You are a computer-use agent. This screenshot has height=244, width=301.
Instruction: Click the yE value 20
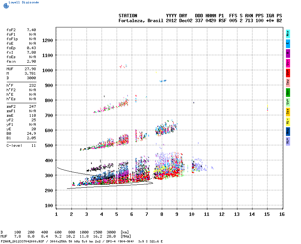[x=33, y=129]
